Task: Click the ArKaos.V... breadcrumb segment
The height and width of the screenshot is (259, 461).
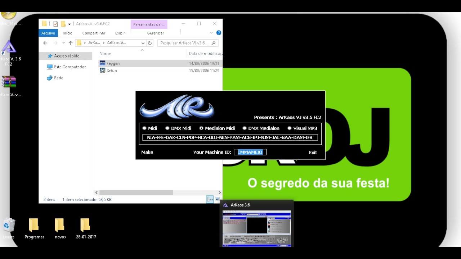Action: click(116, 42)
